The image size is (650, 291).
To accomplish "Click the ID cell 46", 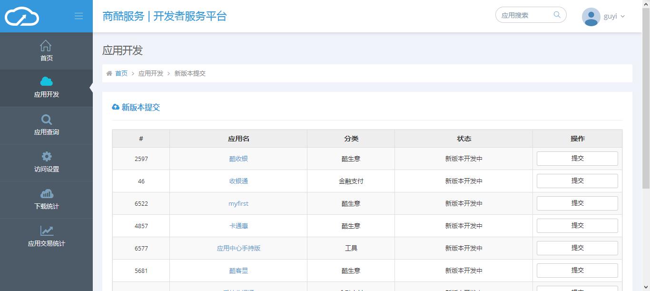I will (141, 181).
